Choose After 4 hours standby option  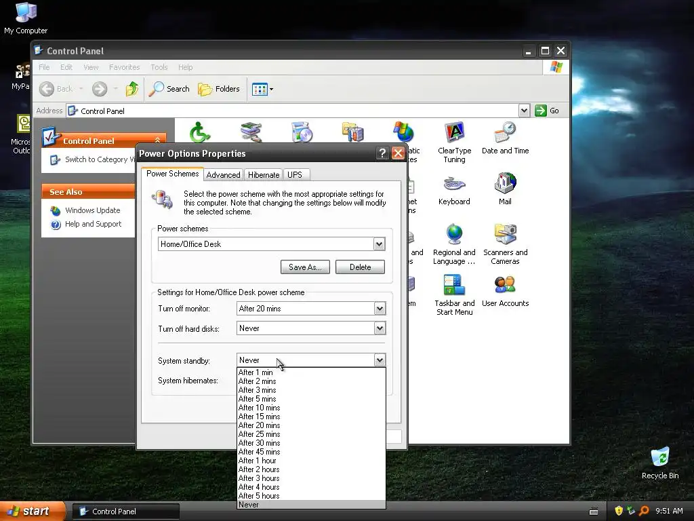311,487
